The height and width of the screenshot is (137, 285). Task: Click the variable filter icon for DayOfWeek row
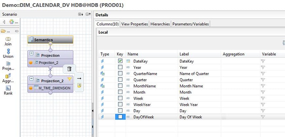pyautogui.click(x=263, y=117)
